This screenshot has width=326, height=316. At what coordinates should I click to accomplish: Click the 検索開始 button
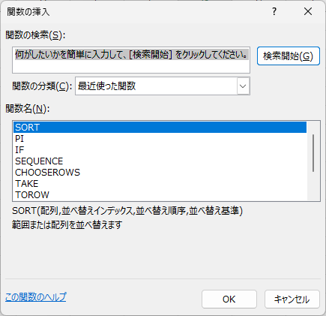(289, 56)
